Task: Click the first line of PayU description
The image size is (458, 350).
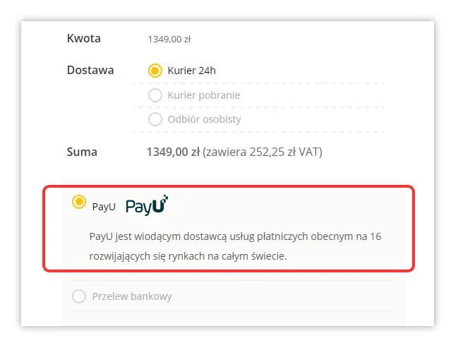Action: coord(235,236)
